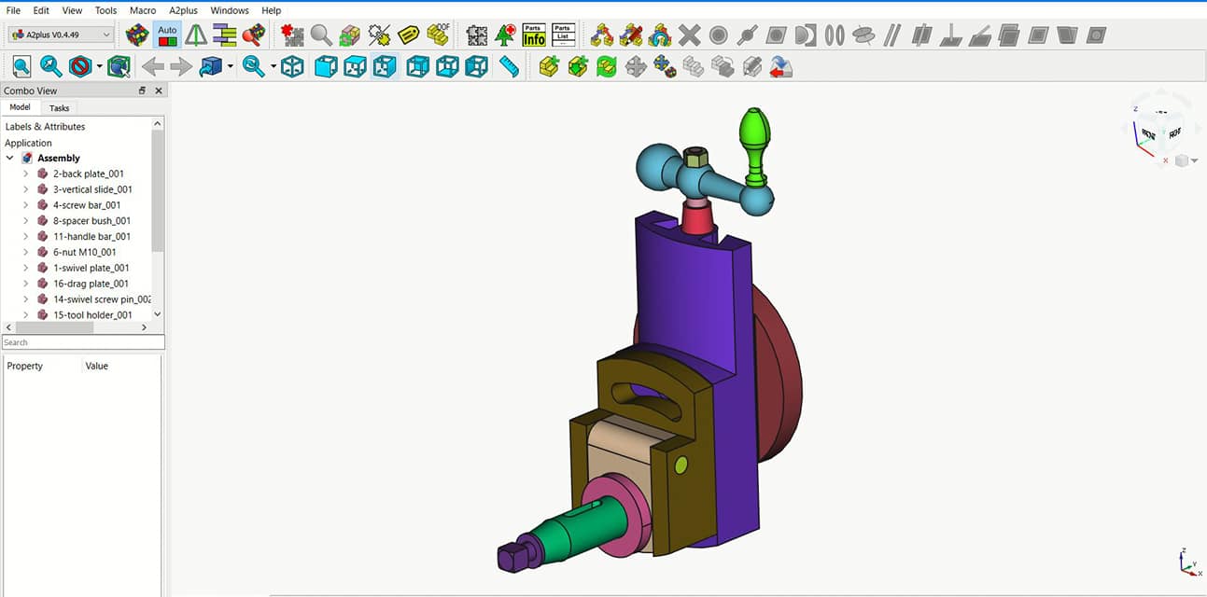Float the Combo View panel
Screen dimensions: 1207x597
coord(142,90)
